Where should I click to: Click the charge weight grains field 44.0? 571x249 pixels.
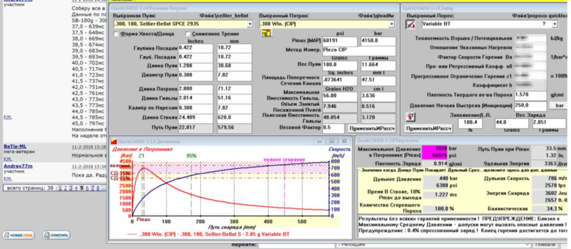512,123
